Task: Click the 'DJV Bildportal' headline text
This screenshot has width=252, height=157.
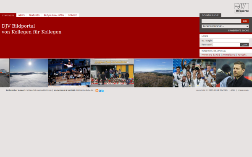Action: [x=18, y=26]
